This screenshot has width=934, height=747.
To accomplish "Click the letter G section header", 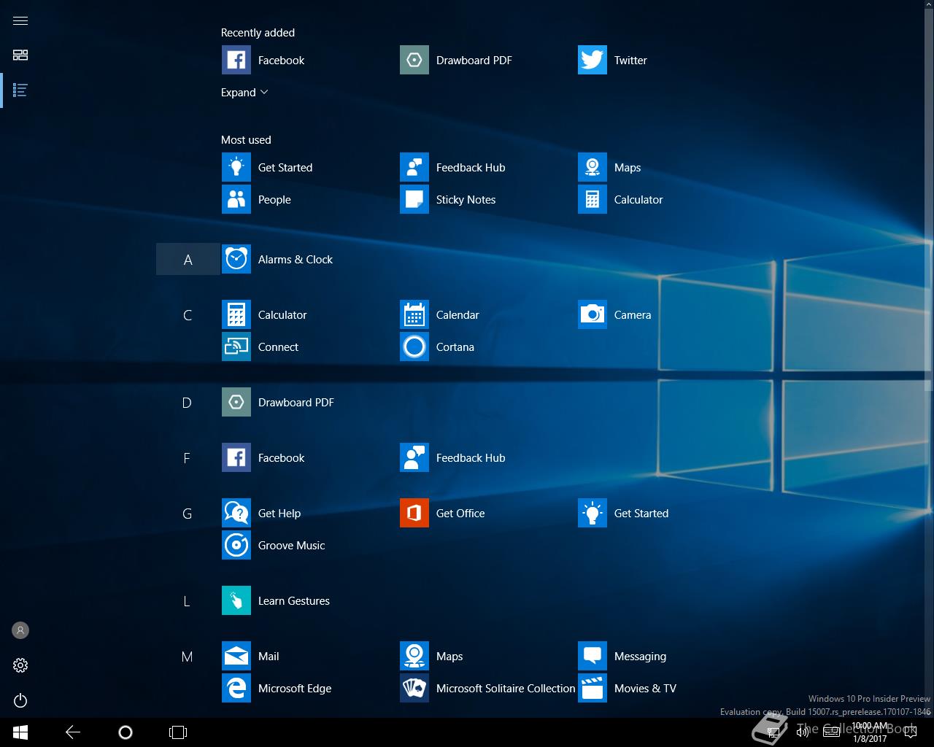I will (187, 514).
